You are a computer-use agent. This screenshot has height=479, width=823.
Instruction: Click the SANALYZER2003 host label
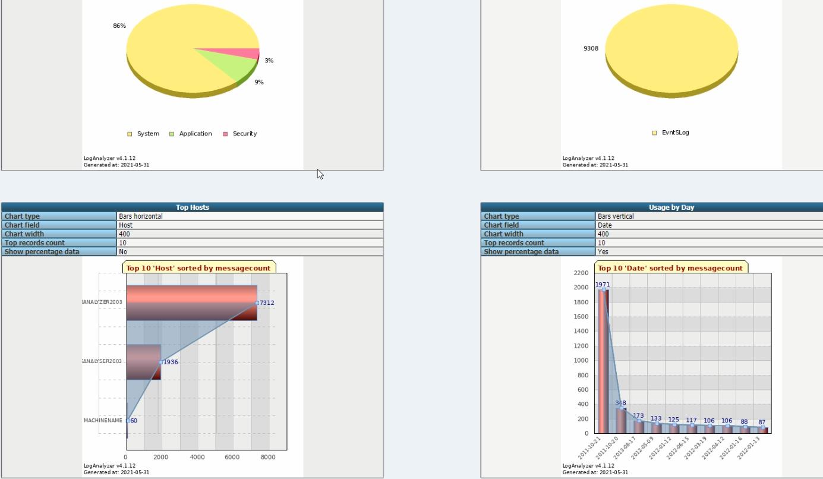pyautogui.click(x=102, y=302)
